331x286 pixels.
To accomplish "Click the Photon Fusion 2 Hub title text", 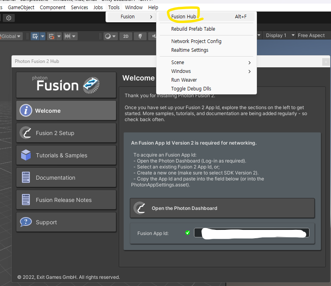I will coord(37,61).
